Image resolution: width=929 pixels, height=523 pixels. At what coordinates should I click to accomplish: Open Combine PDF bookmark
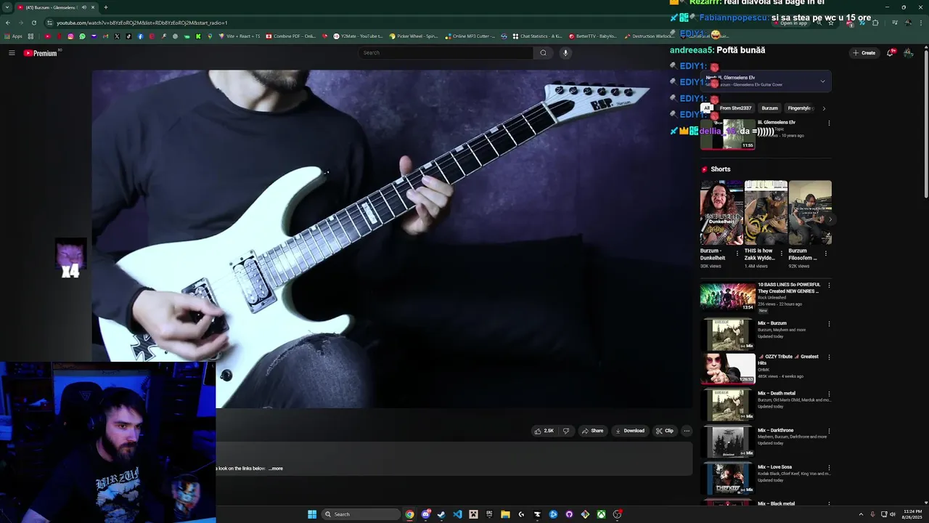[x=290, y=36]
